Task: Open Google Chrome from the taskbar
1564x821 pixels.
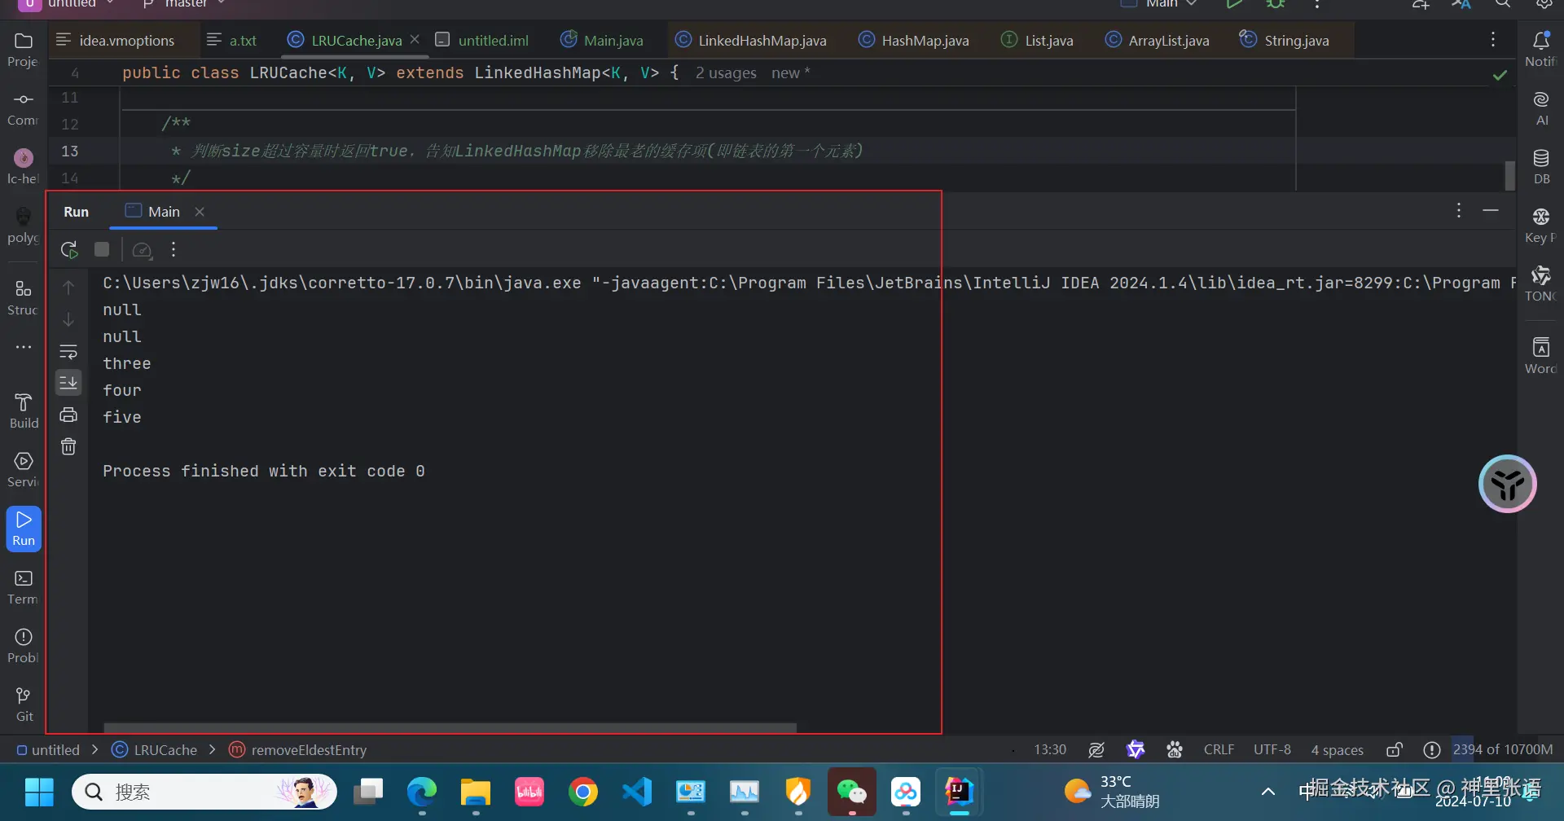Action: click(x=582, y=792)
